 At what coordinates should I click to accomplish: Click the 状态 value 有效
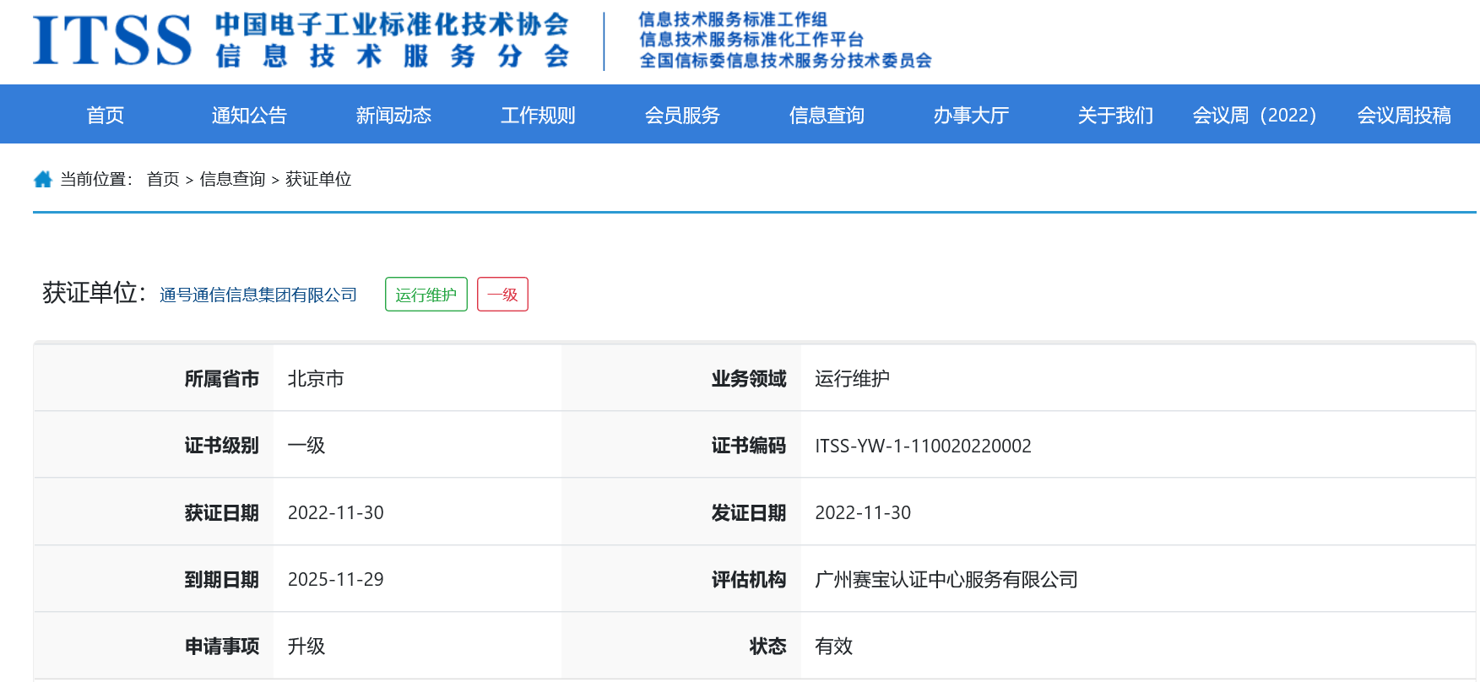coord(833,647)
